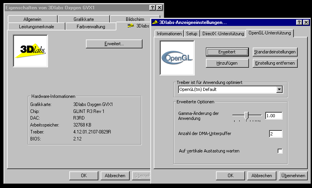
Task: Switch to the Setup tab
Action: point(192,34)
